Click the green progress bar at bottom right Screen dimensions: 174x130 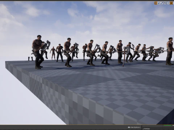click(x=167, y=126)
